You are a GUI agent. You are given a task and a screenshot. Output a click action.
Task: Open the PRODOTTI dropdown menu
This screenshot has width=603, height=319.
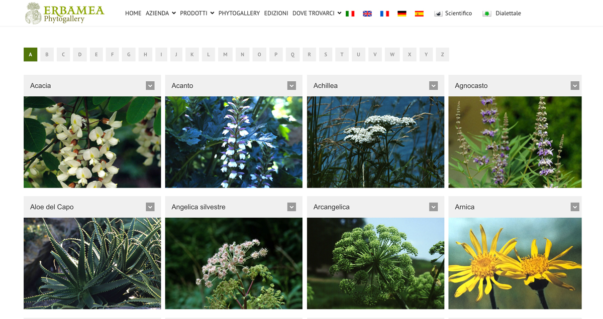(197, 14)
